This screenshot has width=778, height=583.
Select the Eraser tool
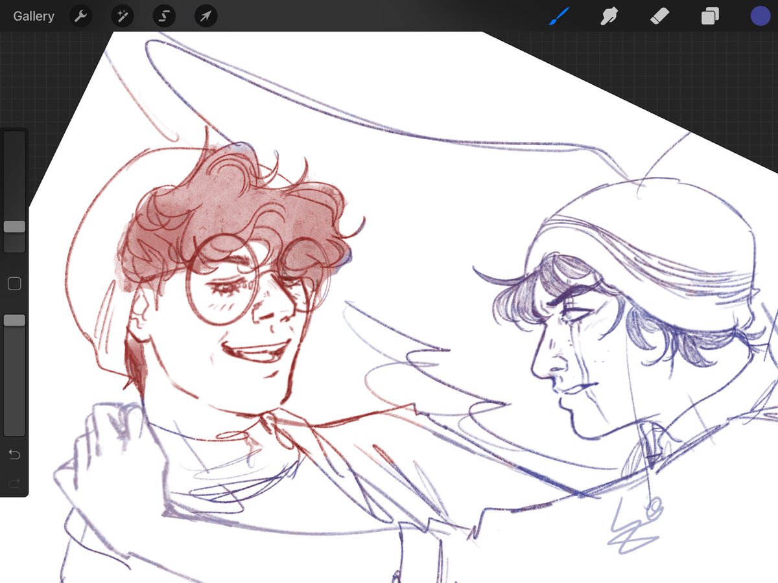[x=659, y=16]
